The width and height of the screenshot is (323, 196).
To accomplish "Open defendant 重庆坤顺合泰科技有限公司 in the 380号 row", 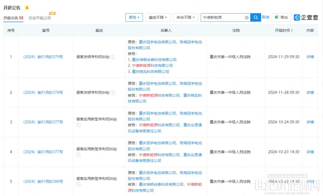I will point(161,184).
